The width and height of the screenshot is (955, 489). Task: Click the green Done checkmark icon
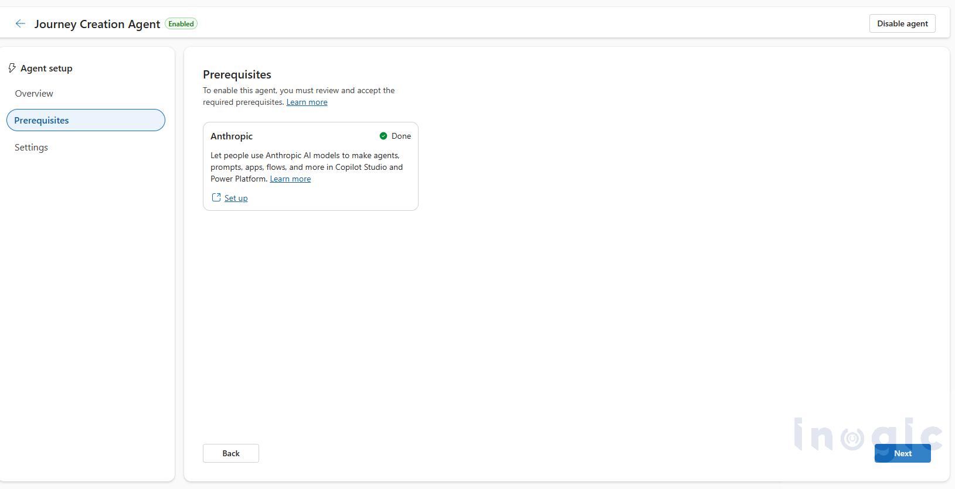point(383,136)
